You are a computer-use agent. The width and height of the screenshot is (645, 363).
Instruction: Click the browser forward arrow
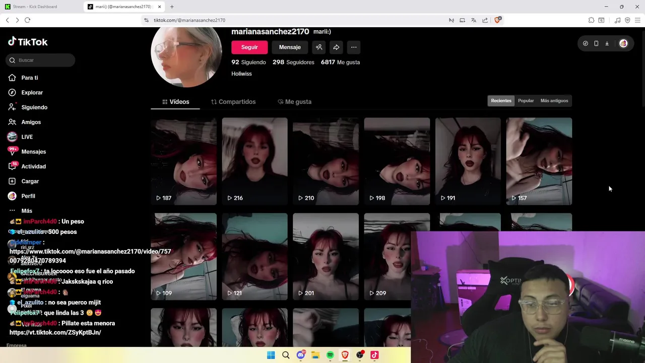17,20
